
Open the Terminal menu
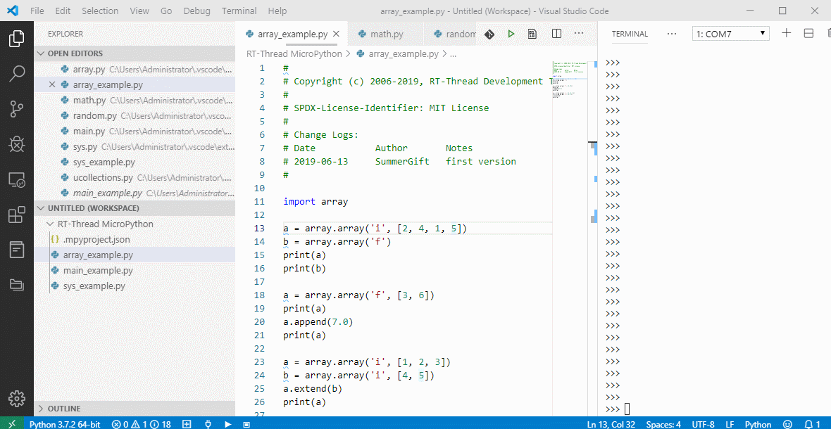pos(239,11)
